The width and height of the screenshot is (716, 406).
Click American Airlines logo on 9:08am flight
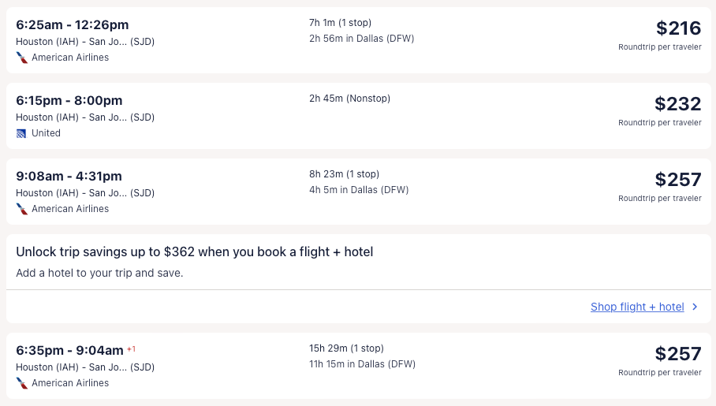21,209
